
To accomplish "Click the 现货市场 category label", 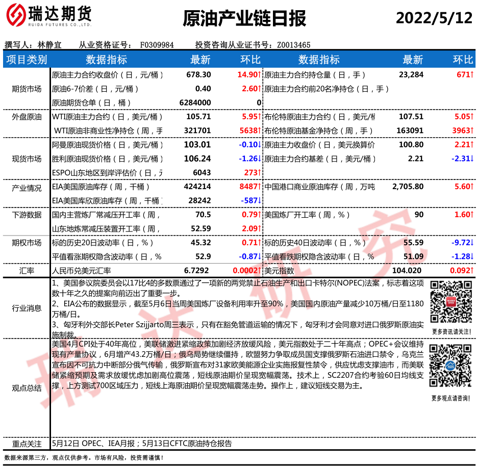I will (27, 159).
